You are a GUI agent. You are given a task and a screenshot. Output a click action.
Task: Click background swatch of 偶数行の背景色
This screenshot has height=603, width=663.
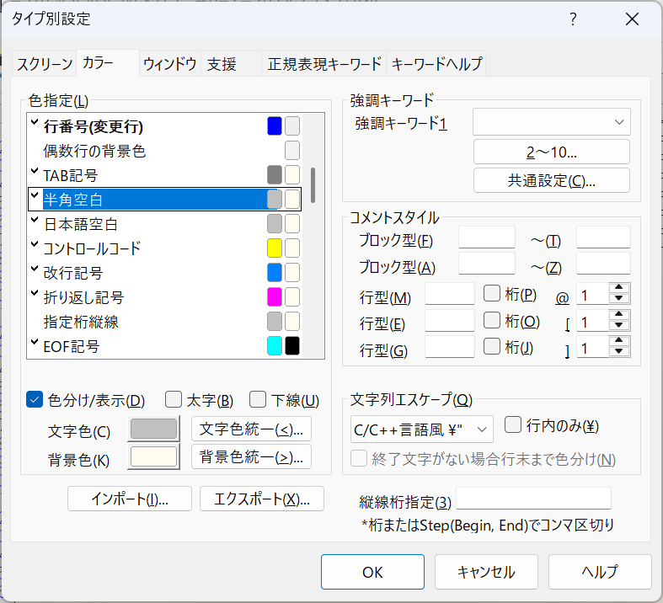[292, 151]
